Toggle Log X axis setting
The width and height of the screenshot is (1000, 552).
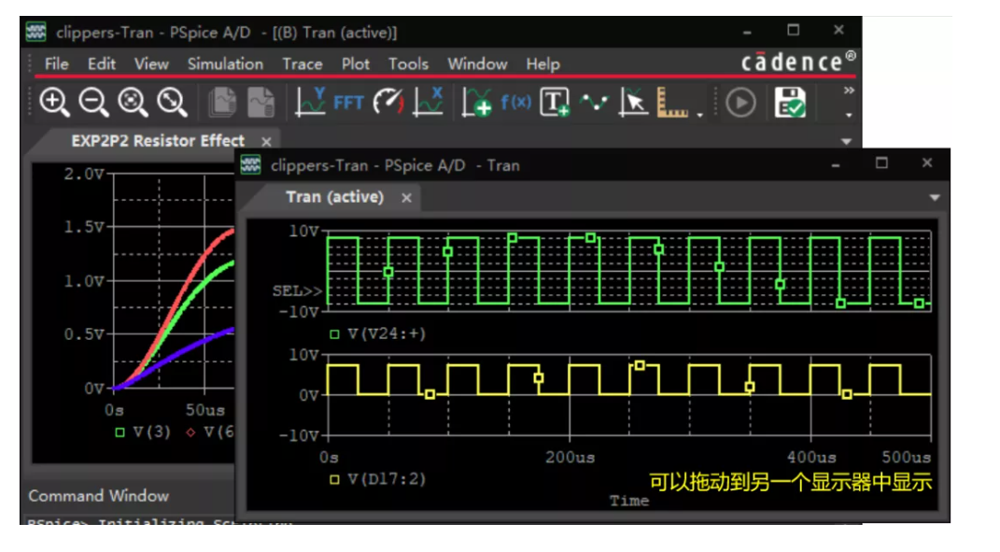[428, 102]
